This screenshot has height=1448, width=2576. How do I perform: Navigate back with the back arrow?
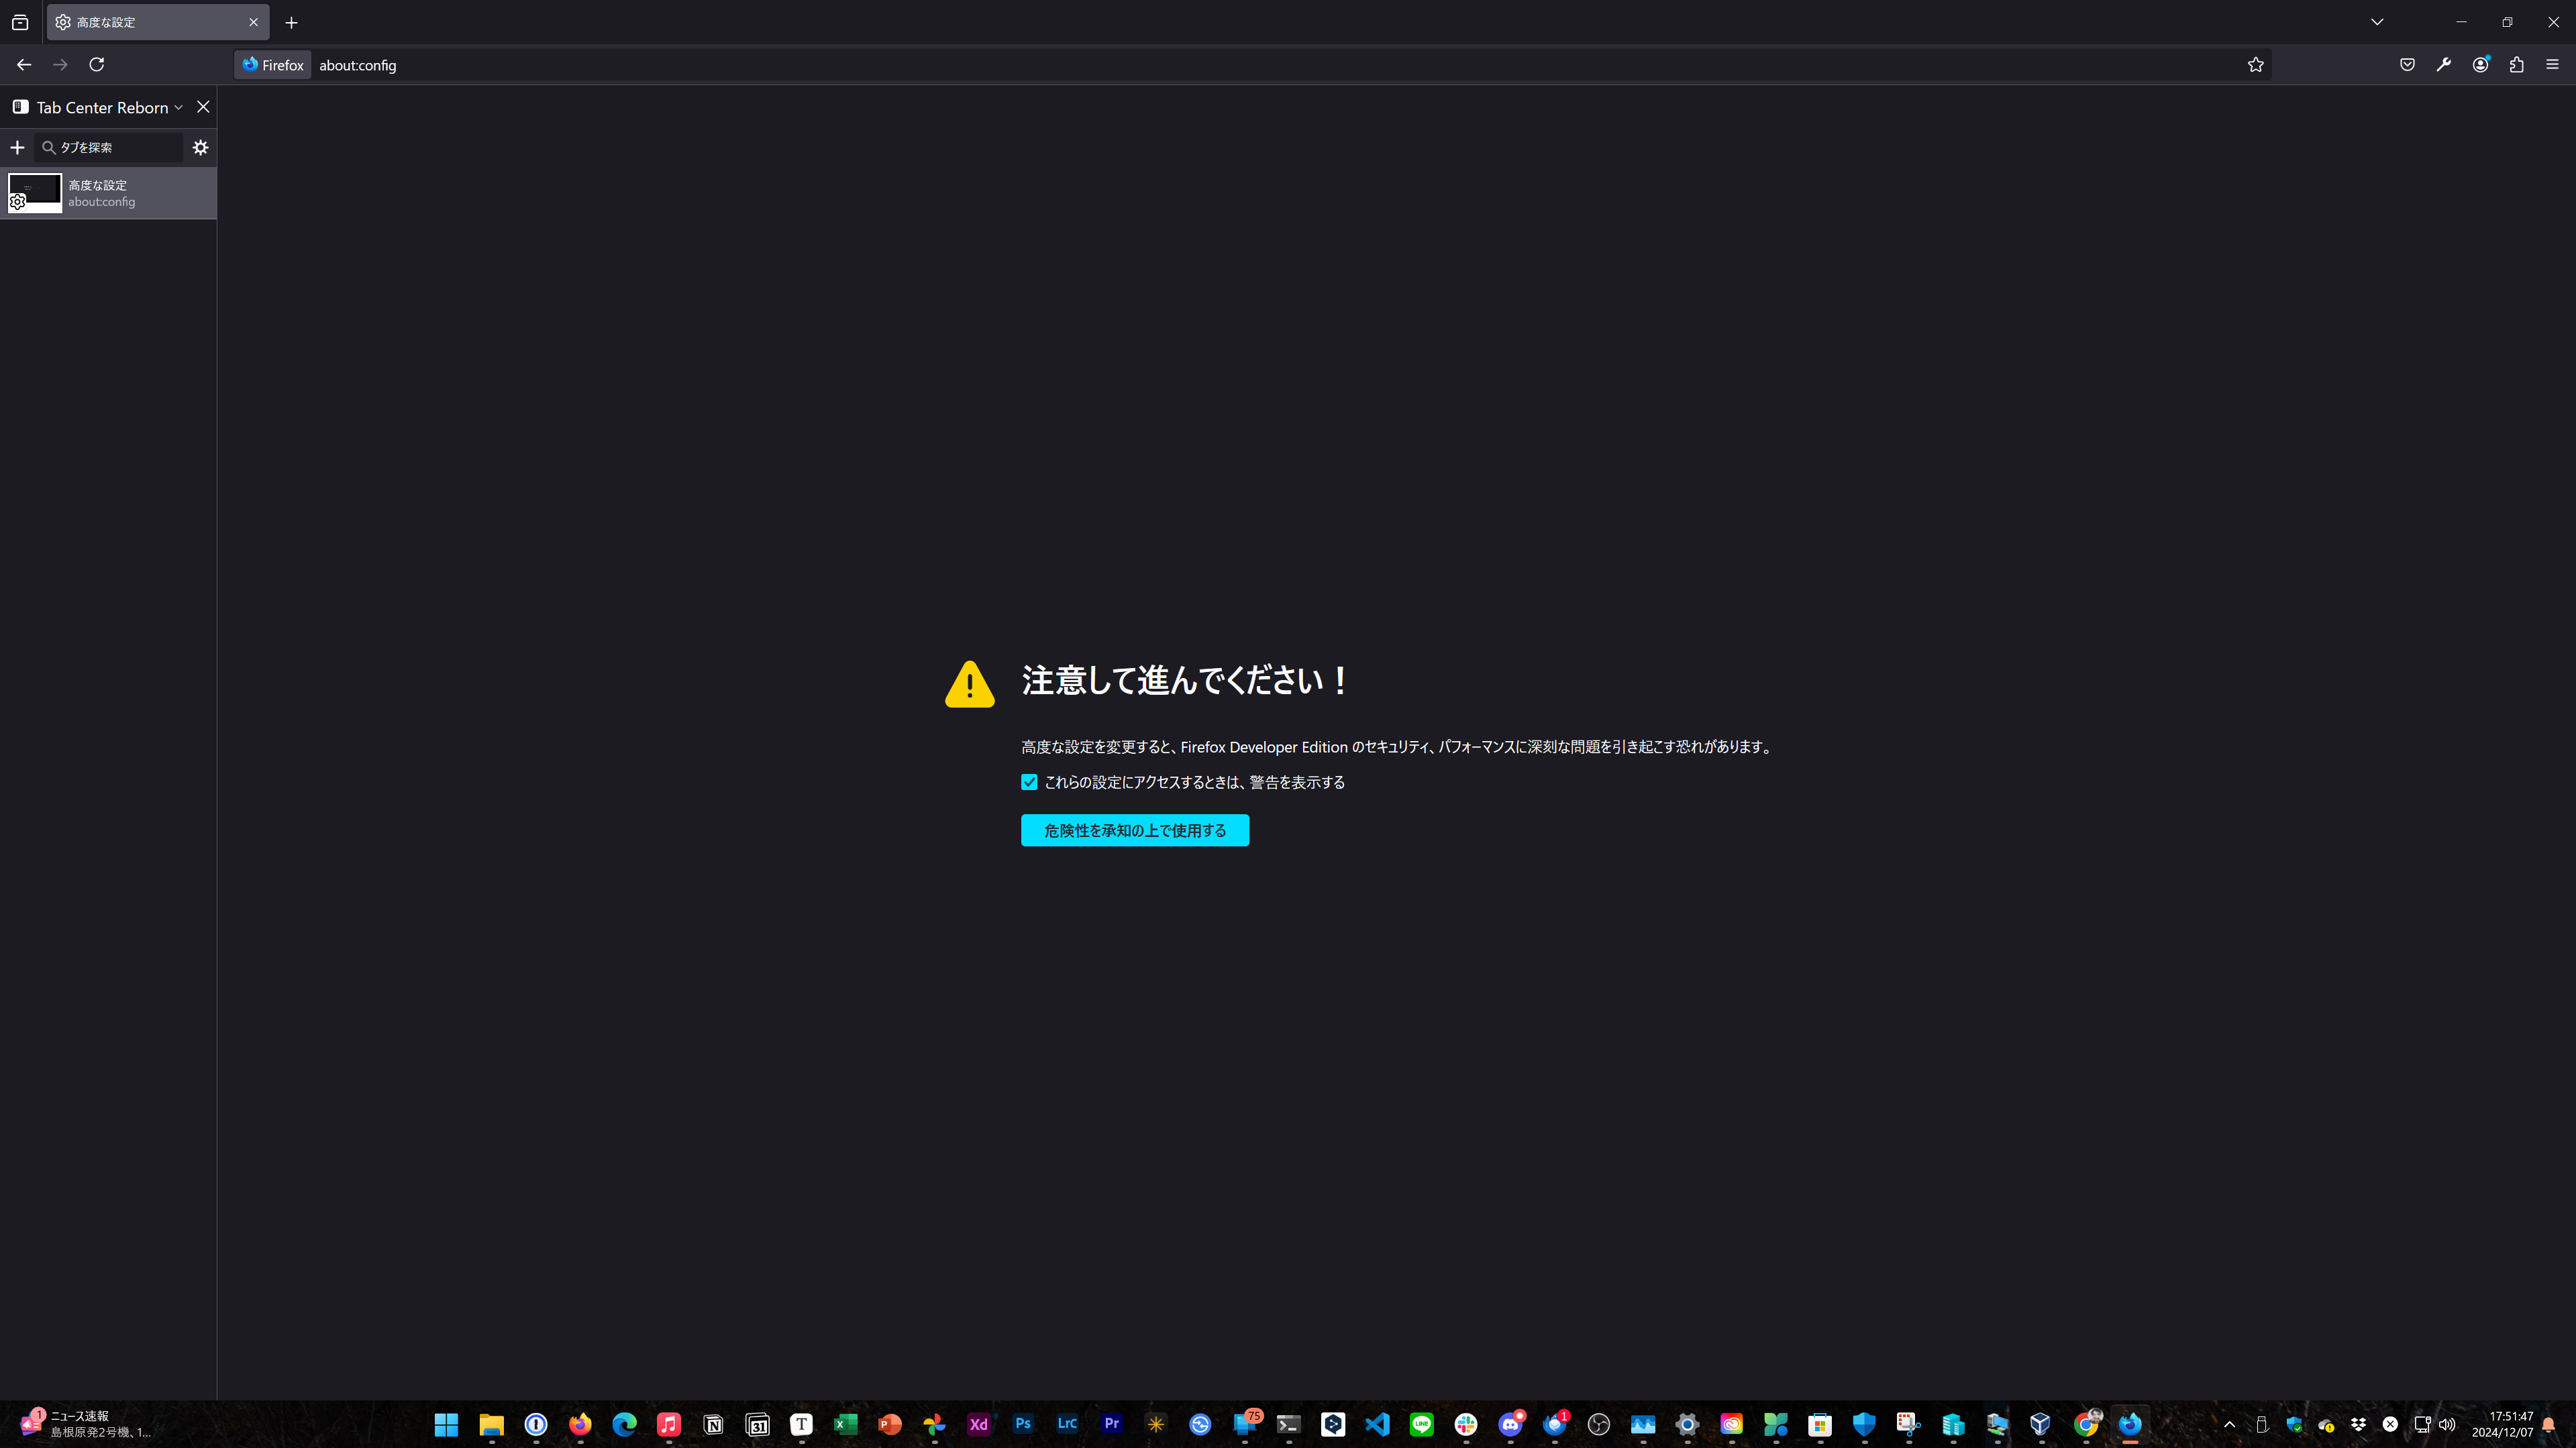(x=23, y=64)
